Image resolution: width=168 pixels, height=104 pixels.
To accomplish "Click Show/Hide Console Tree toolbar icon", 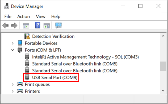I will click(x=26, y=26).
